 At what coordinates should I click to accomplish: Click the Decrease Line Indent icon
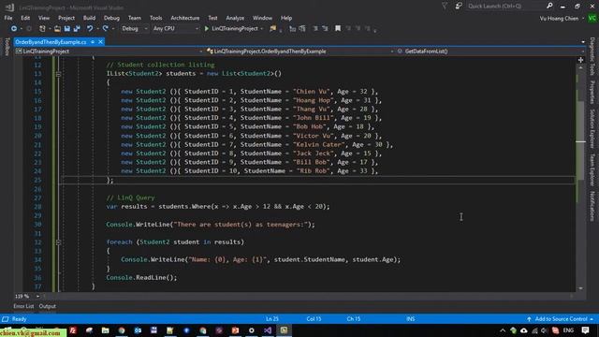click(315, 29)
